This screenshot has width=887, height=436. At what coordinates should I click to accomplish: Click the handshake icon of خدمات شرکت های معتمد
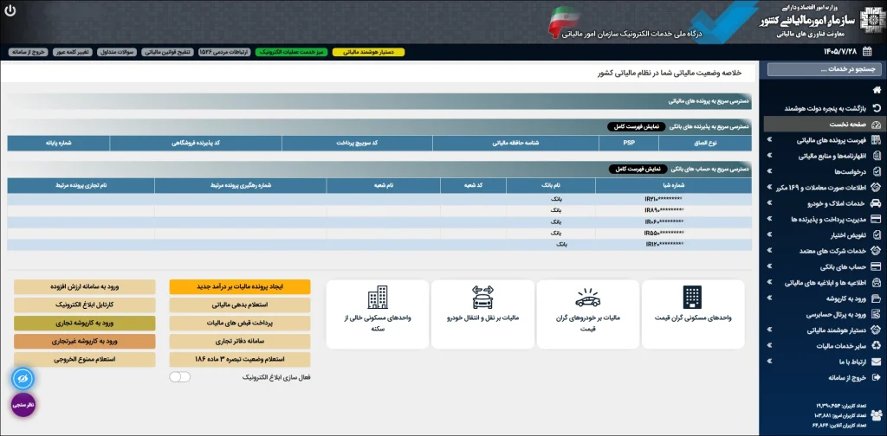pos(877,250)
